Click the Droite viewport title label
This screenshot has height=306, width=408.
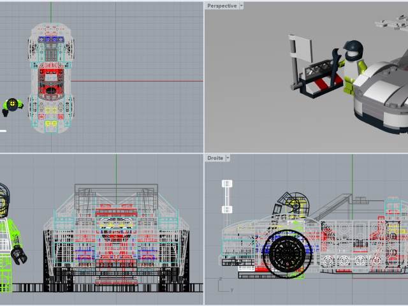pos(215,158)
